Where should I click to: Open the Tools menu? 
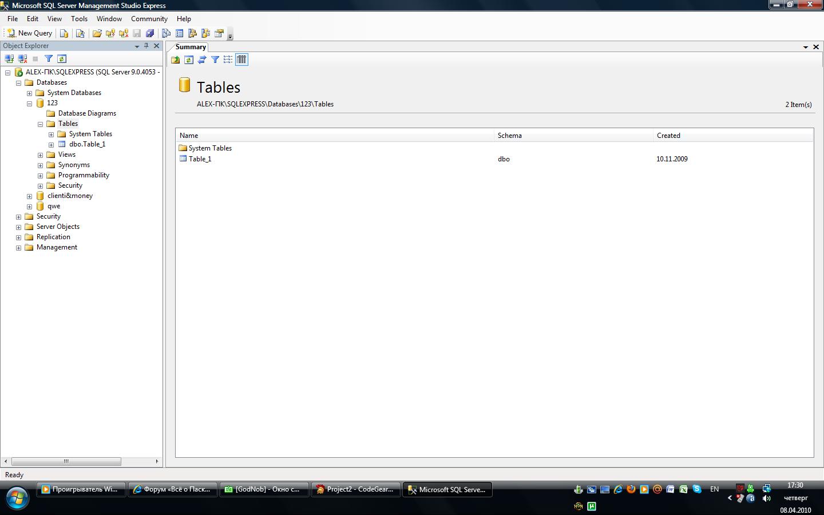pyautogui.click(x=79, y=19)
